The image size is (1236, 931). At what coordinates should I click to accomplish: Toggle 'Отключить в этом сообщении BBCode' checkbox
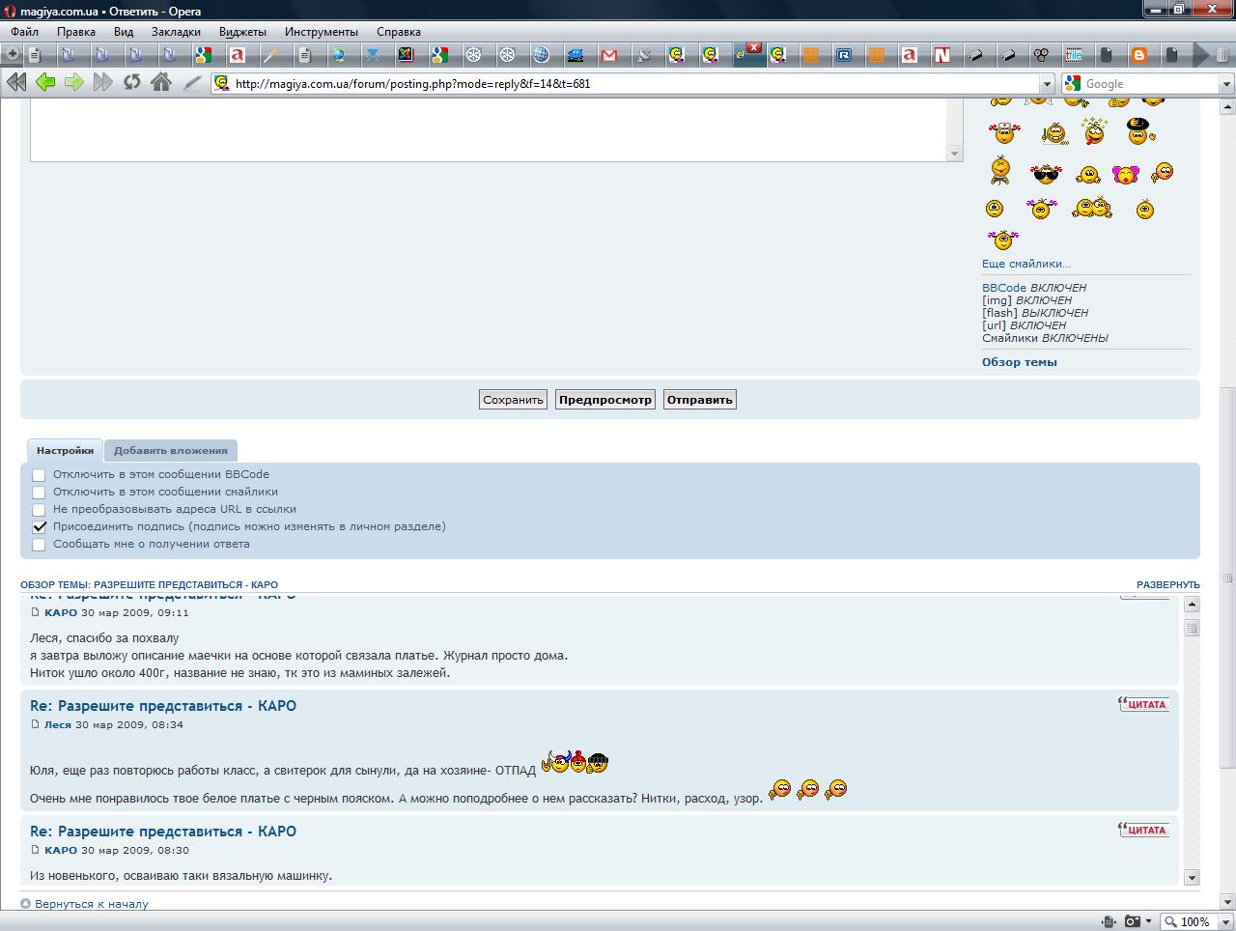tap(39, 475)
